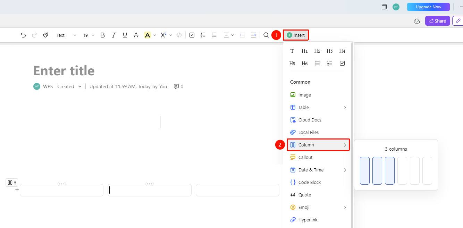Screen dimensions: 463x228
Task: Toggle the checkbox list in the toolbar
Action: 192,35
